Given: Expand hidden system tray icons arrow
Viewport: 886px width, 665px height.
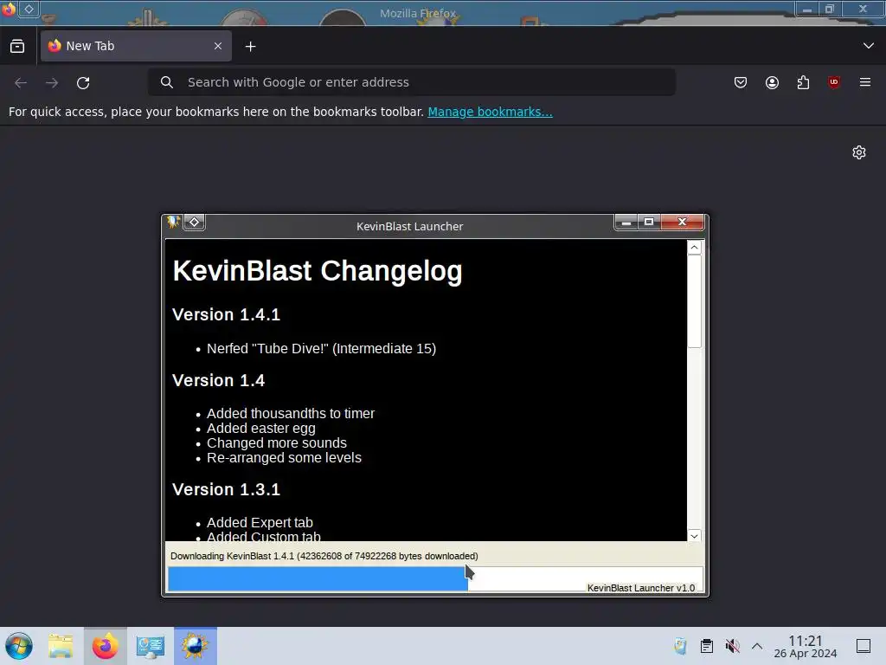Looking at the screenshot, I should (757, 646).
